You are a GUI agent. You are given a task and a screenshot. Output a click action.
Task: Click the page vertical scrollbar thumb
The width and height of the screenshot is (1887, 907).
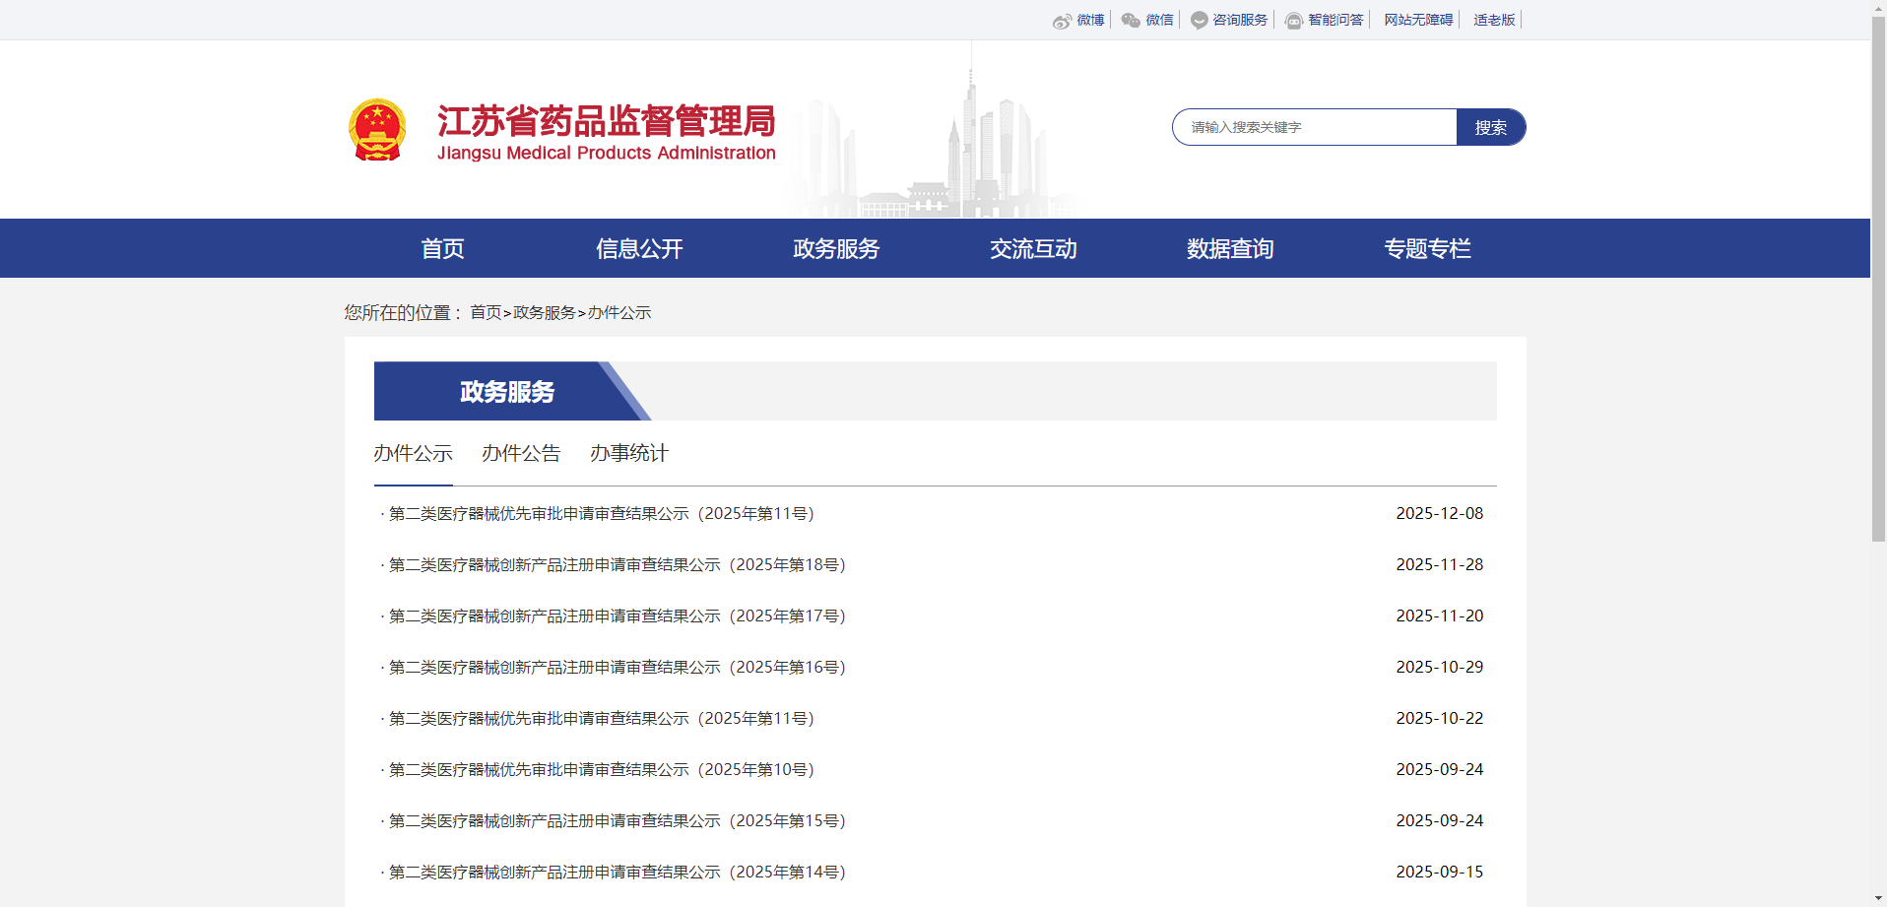[x=1878, y=279]
